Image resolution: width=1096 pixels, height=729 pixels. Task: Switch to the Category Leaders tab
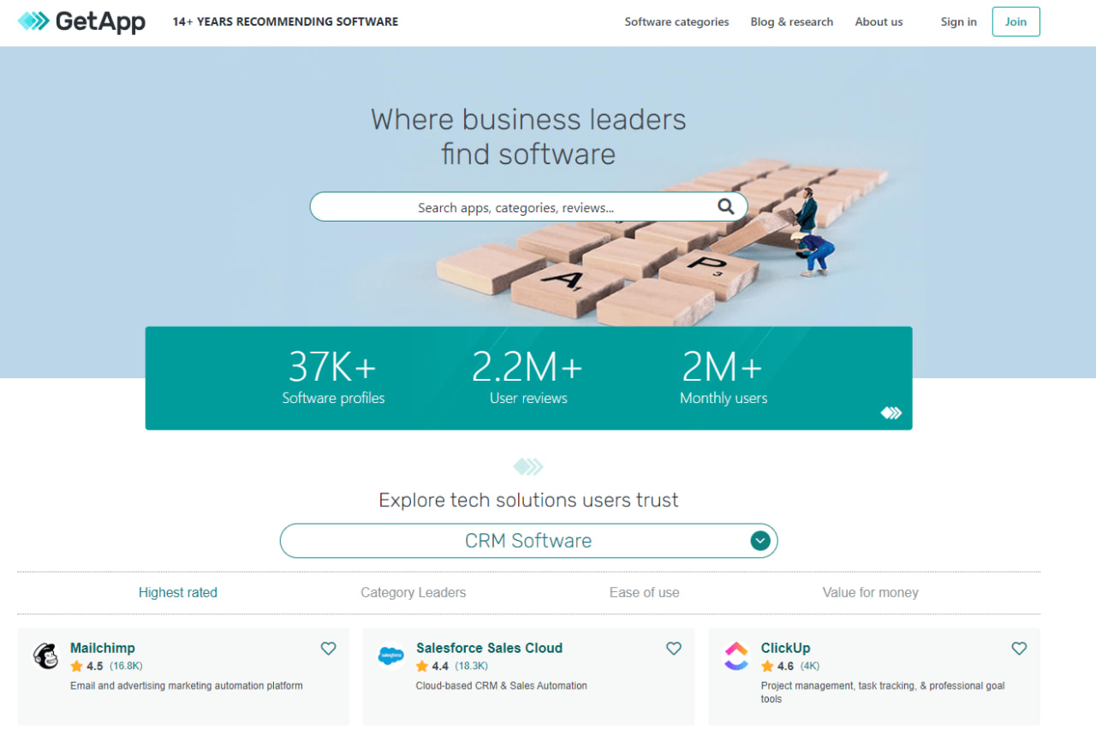pyautogui.click(x=414, y=592)
